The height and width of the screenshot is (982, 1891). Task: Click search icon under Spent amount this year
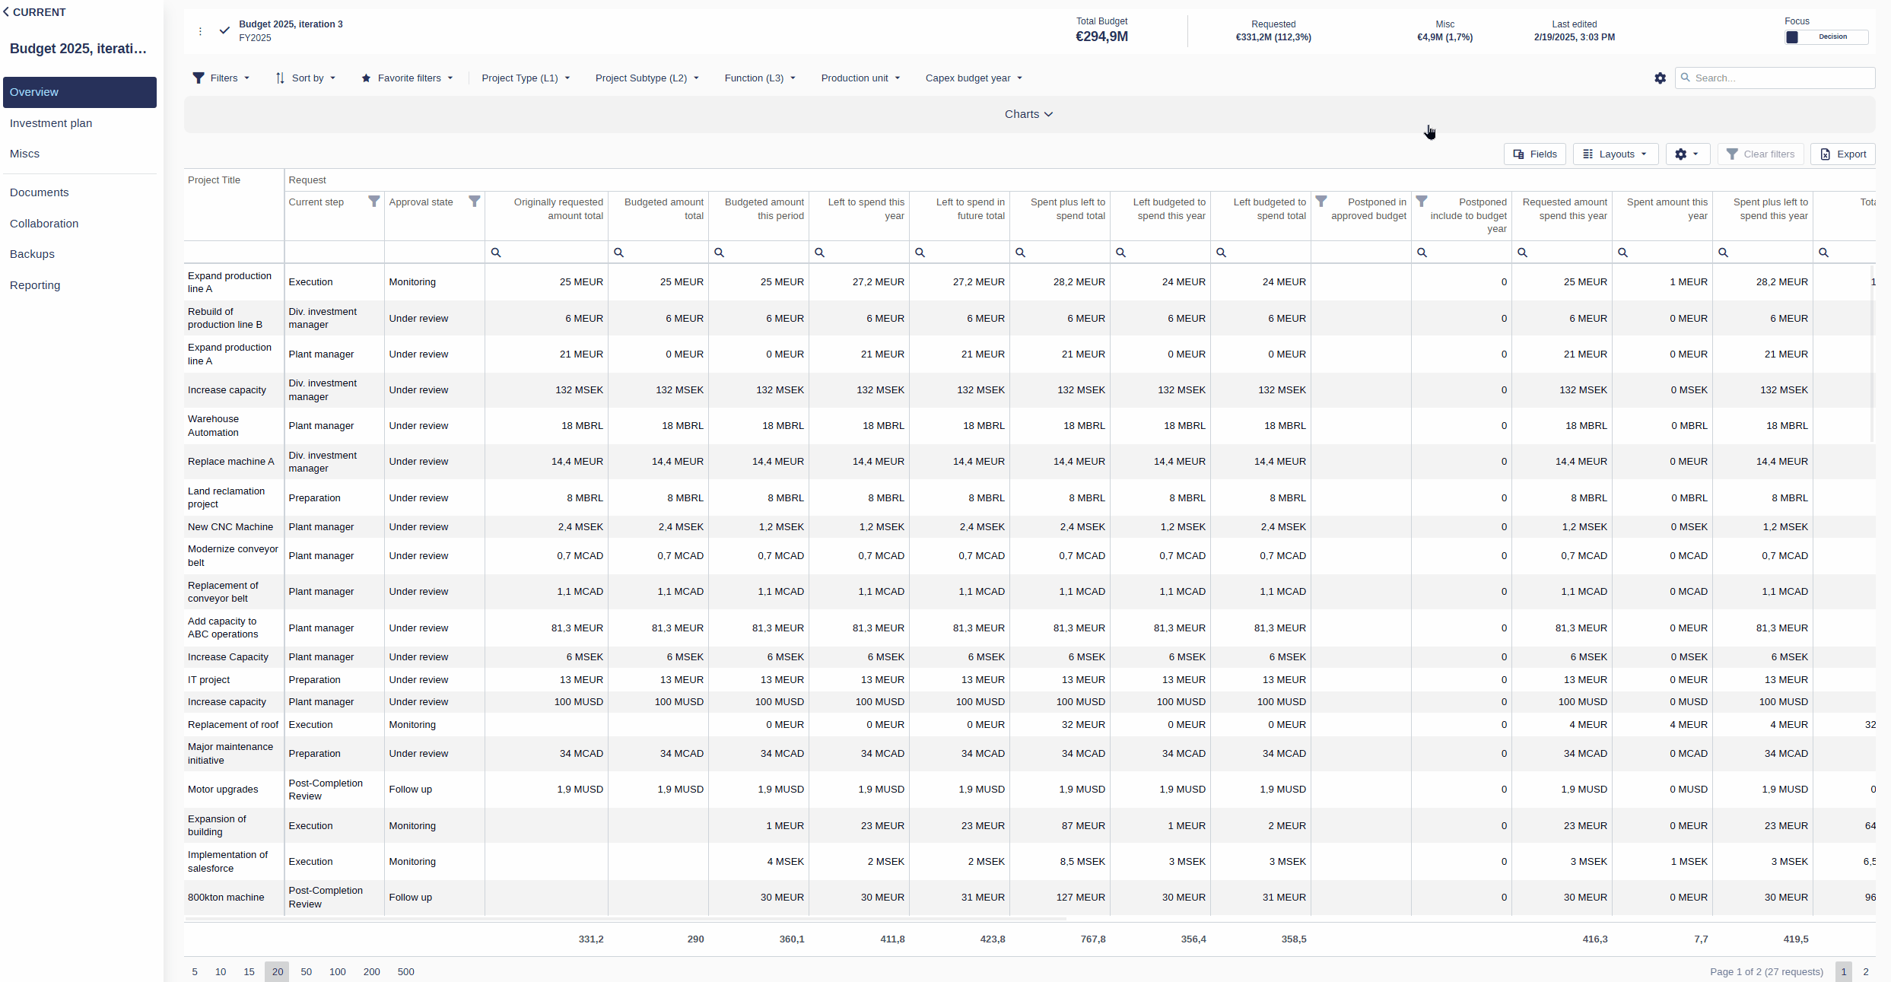1623,253
